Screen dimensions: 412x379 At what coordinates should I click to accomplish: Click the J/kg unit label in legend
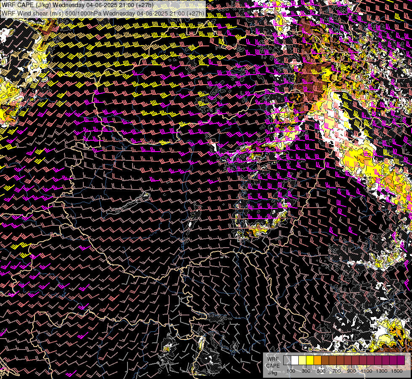[273, 373]
